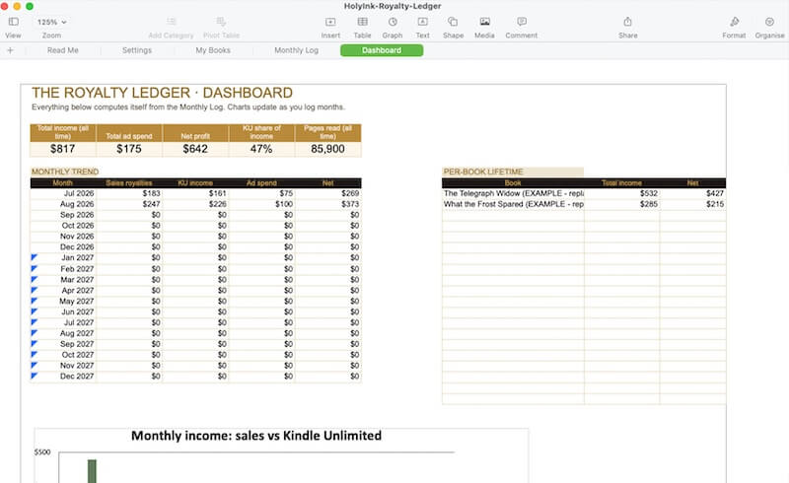Click the "Aug 2026" month cell
Image resolution: width=789 pixels, height=483 pixels.
tap(63, 204)
